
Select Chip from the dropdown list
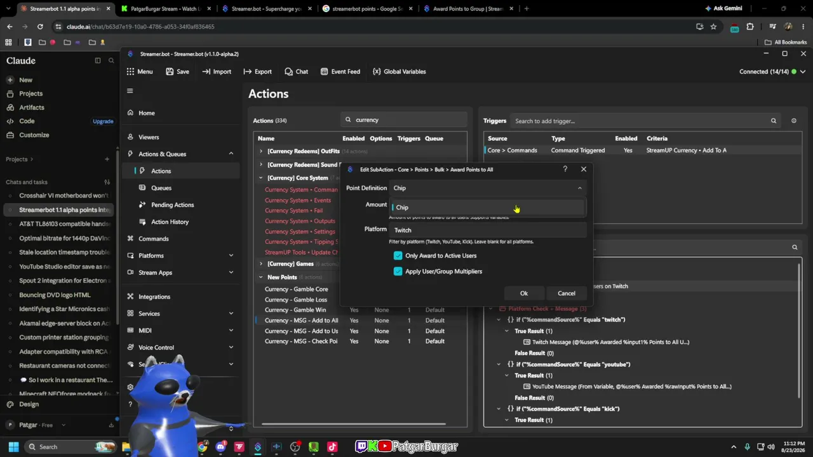click(487, 208)
